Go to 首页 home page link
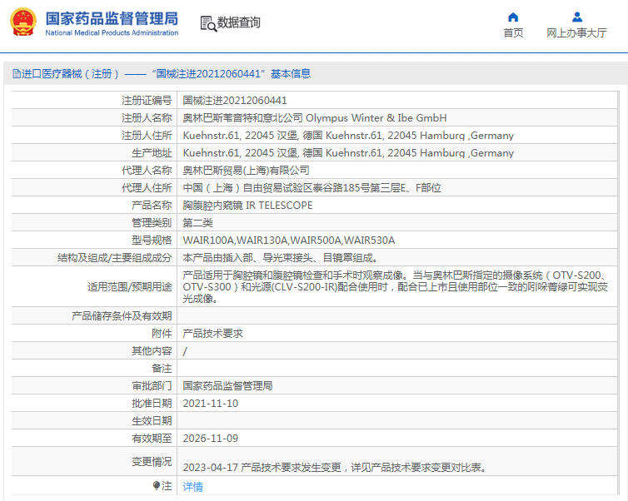628x501 pixels. tap(513, 33)
